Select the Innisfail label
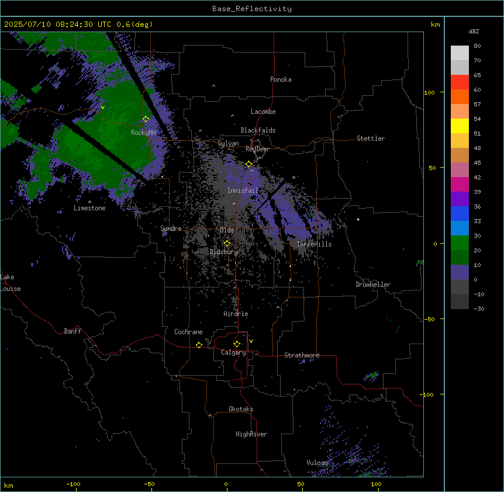The height and width of the screenshot is (492, 504). [x=243, y=190]
